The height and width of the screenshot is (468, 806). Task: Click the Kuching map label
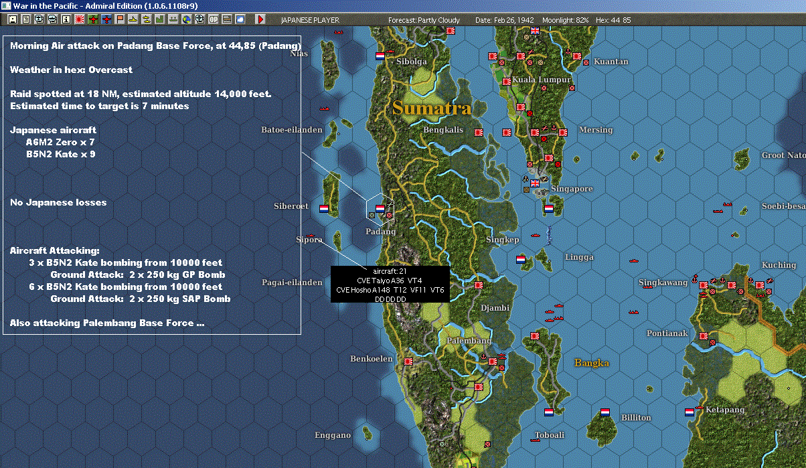[x=779, y=264]
